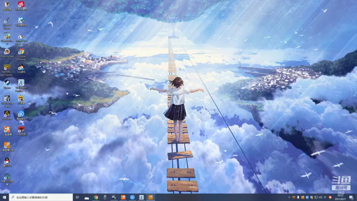Open the blue K music app on taskbar
The image size is (357, 201).
[132, 197]
